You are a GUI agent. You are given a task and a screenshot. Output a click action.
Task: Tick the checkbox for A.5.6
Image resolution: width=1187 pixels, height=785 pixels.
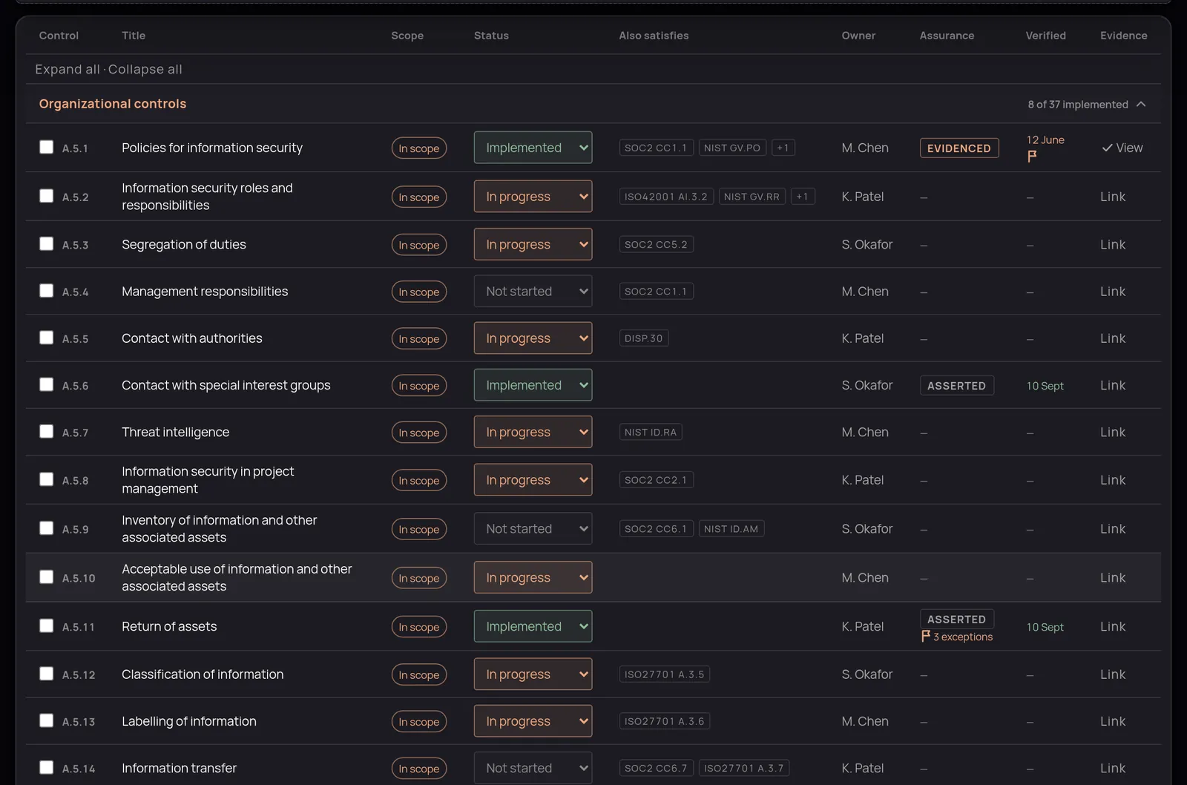tap(47, 384)
